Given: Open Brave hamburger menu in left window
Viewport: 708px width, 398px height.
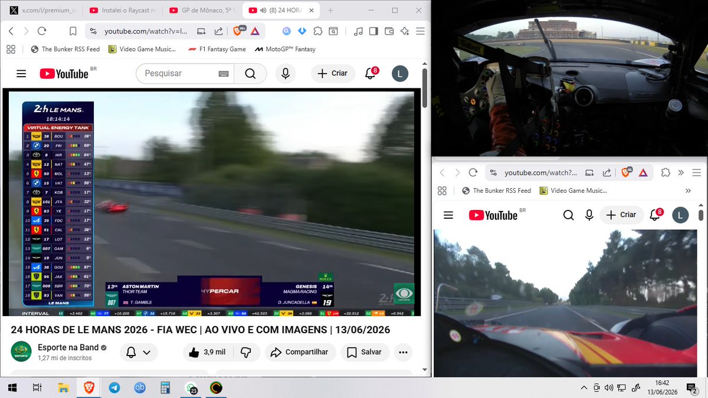Looking at the screenshot, I should [420, 31].
